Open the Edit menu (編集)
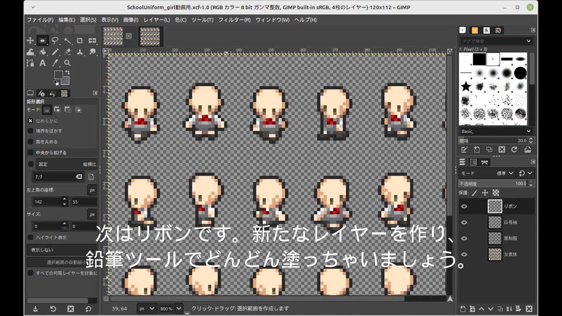This screenshot has width=562, height=316. tap(67, 20)
